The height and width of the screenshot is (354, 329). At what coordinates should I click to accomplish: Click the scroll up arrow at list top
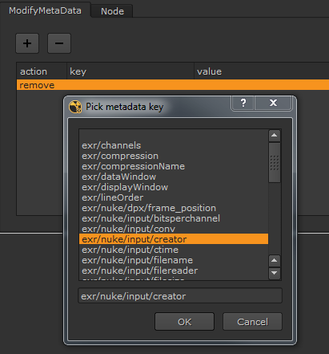click(275, 136)
